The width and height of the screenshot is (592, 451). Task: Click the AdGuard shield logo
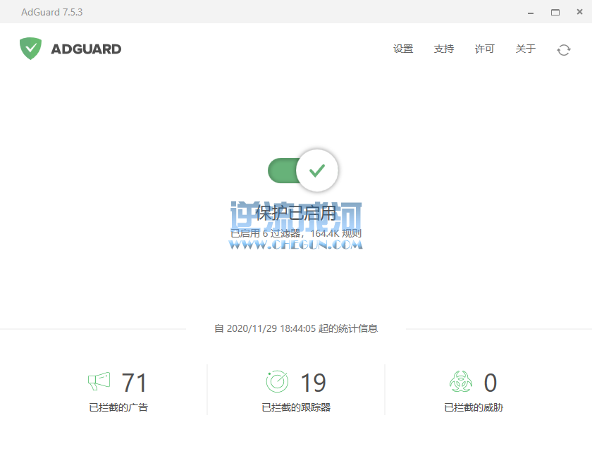click(30, 49)
